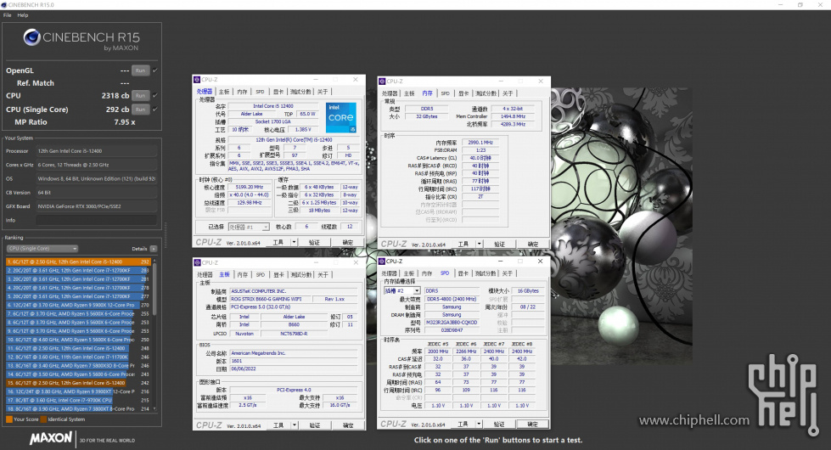
Task: Open memory slot dropdown 插槽 #2
Action: pos(402,291)
